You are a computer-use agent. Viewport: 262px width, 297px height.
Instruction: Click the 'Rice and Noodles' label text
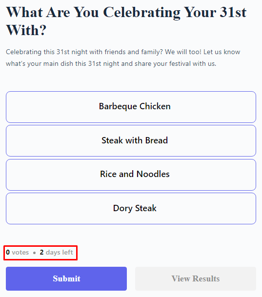tap(135, 174)
